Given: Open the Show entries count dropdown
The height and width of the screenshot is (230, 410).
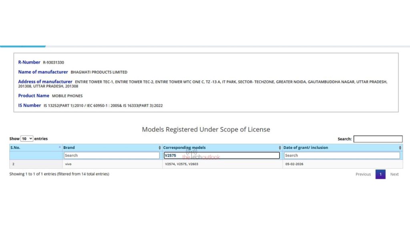Looking at the screenshot, I should point(27,139).
